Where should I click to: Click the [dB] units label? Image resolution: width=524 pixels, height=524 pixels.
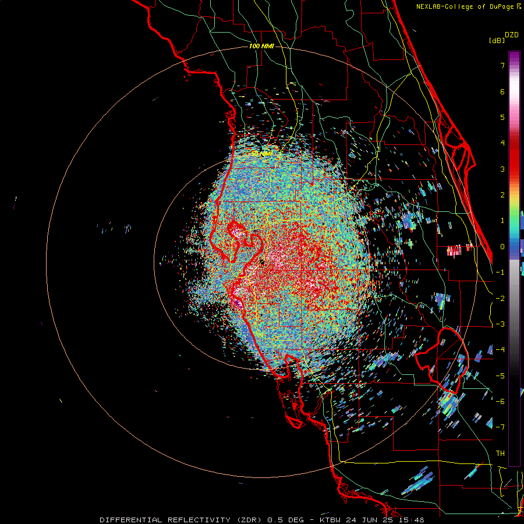pyautogui.click(x=497, y=40)
